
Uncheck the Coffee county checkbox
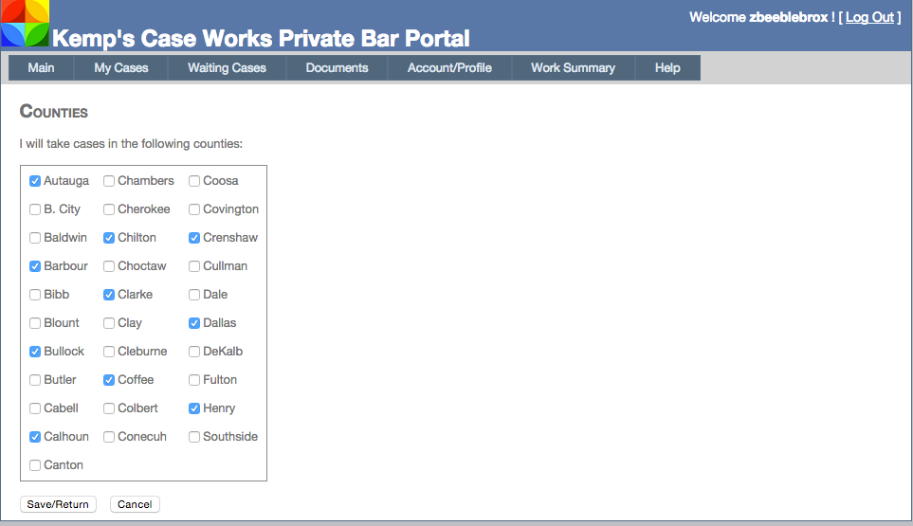(x=109, y=380)
